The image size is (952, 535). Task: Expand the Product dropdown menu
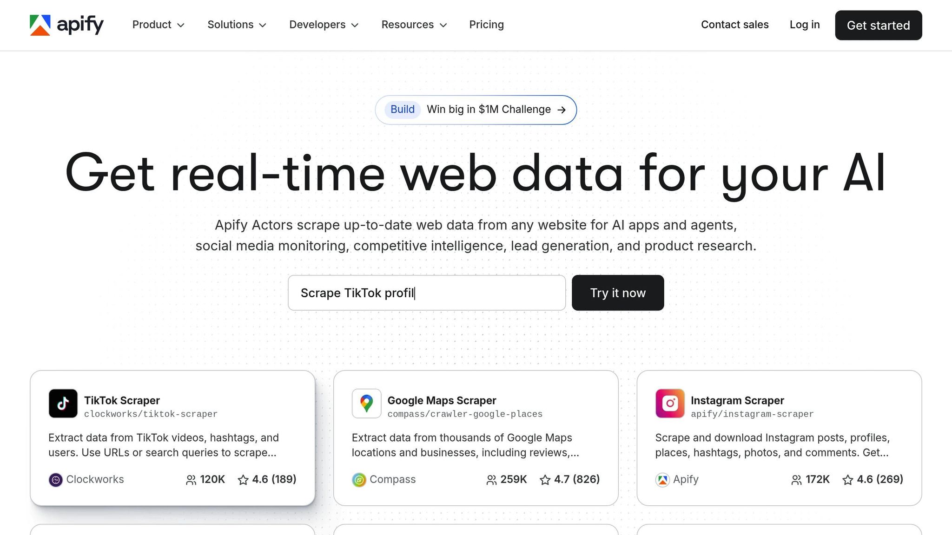(x=159, y=25)
